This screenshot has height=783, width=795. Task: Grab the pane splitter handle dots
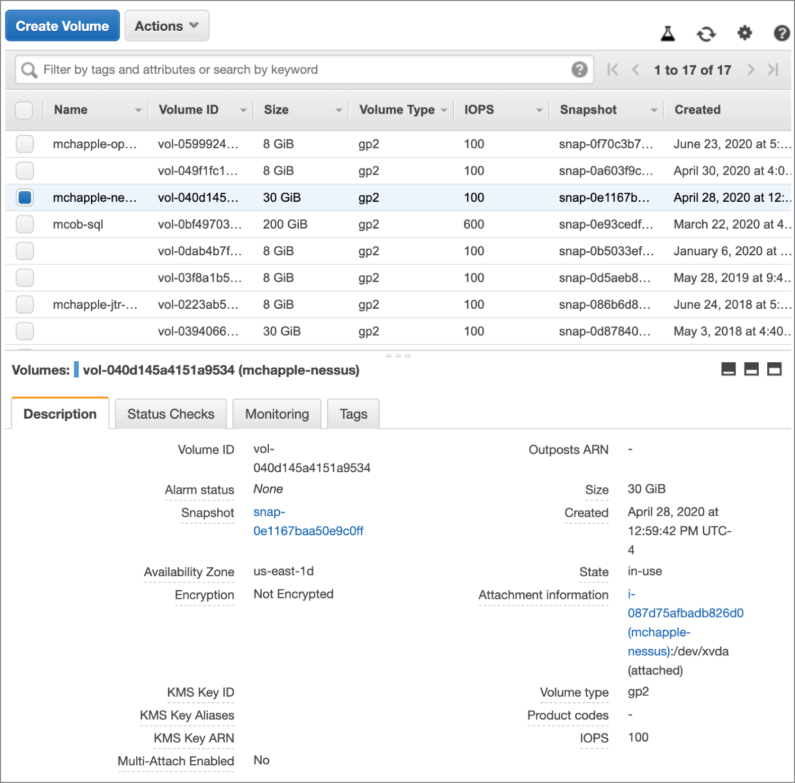(398, 356)
